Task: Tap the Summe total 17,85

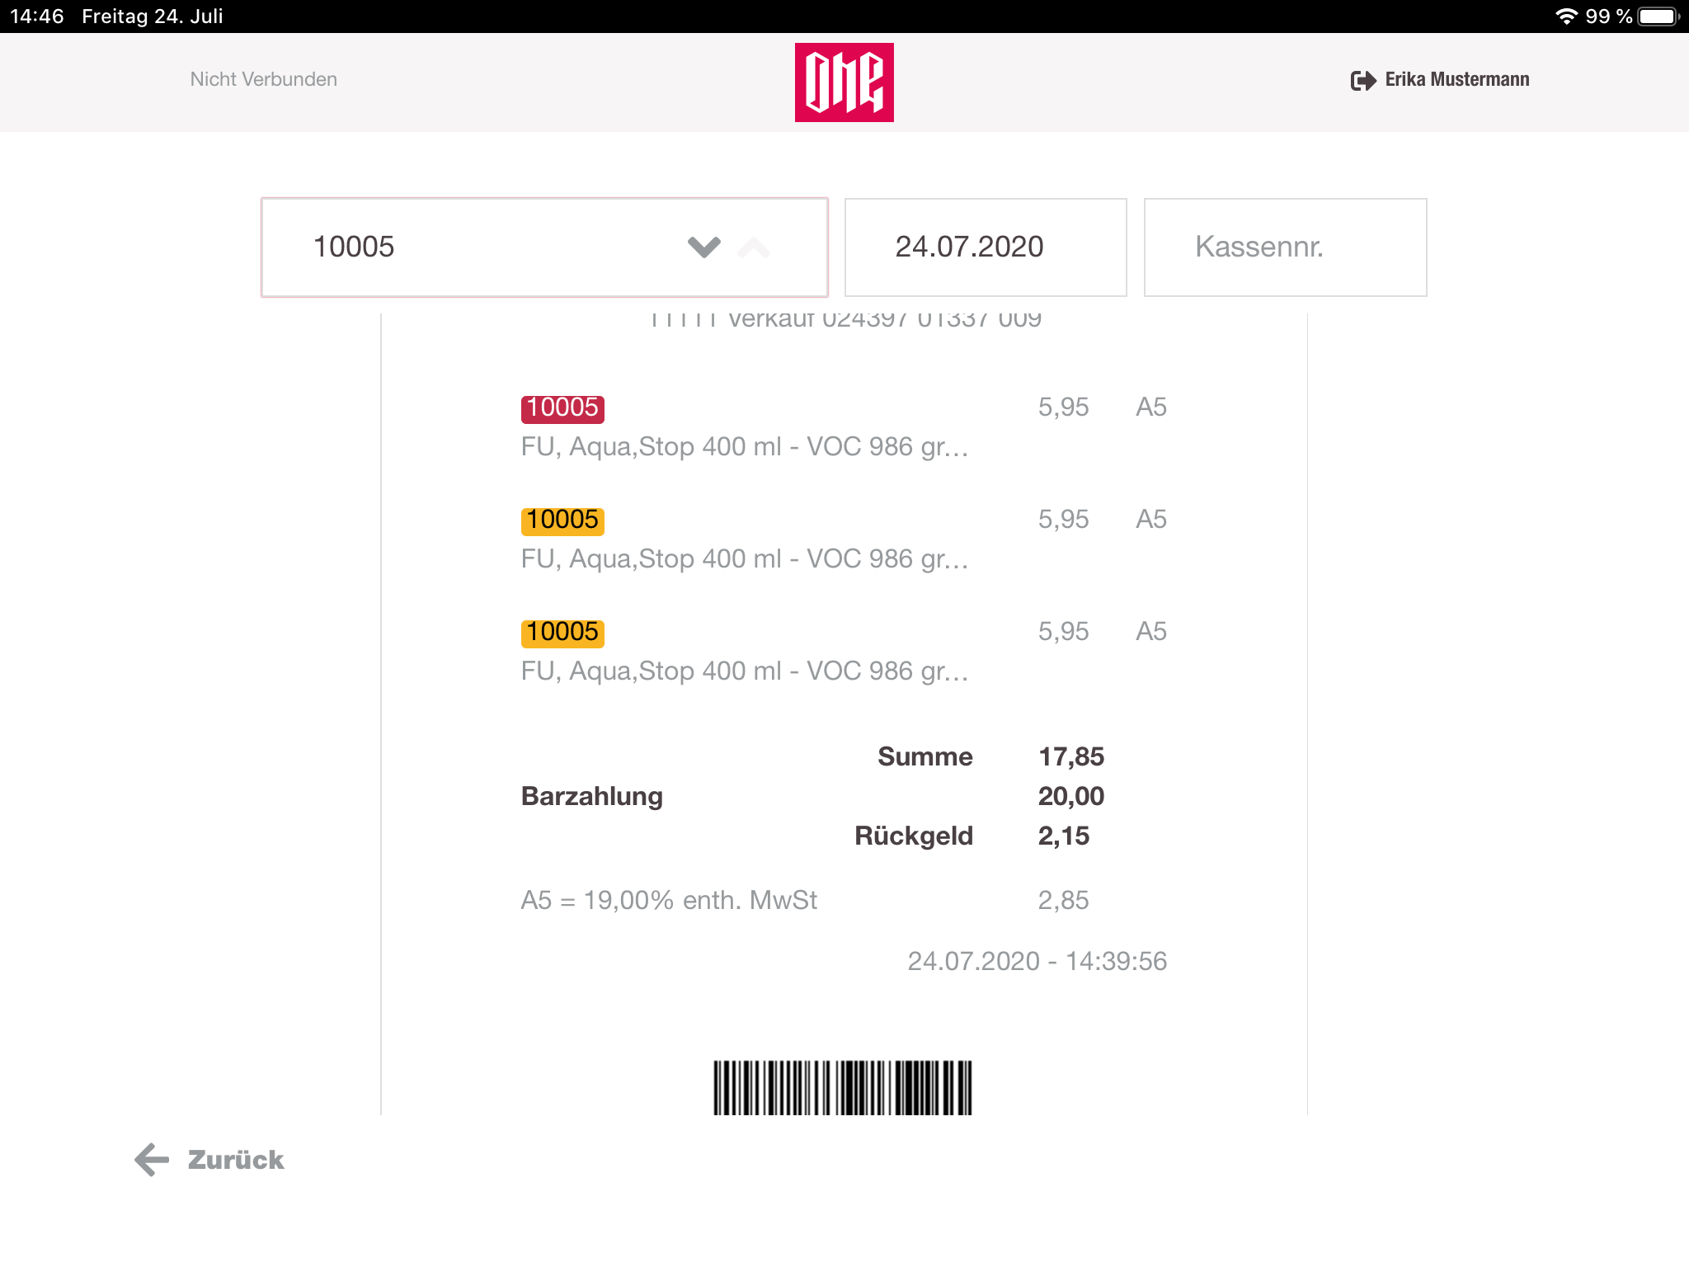Action: (x=1070, y=756)
